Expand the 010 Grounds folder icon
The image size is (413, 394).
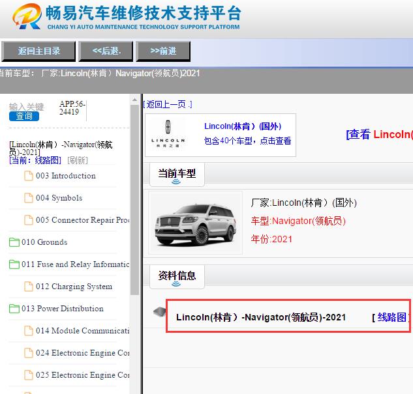14,242
